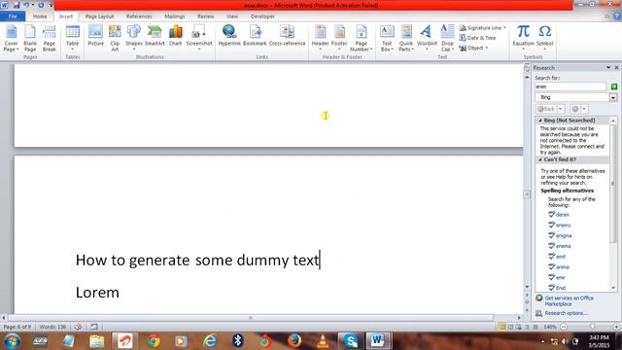Insert a Symbol

(x=544, y=37)
